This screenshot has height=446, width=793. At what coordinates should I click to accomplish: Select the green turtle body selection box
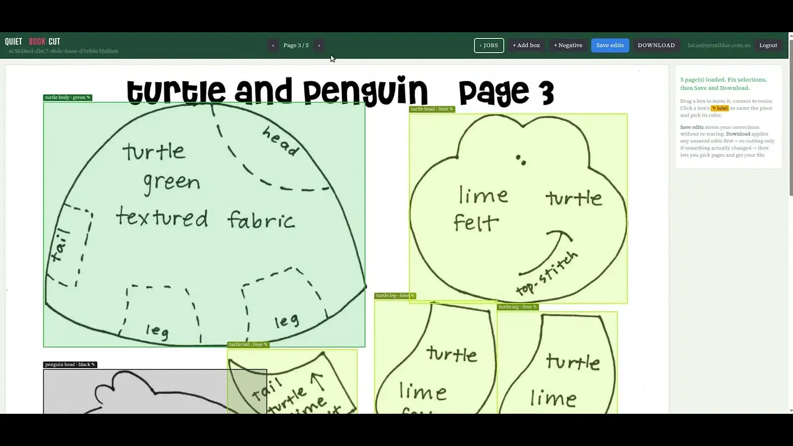204,224
